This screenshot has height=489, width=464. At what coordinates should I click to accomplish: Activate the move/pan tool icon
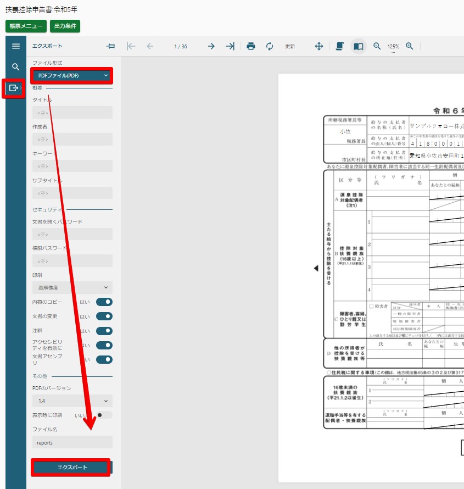[319, 46]
